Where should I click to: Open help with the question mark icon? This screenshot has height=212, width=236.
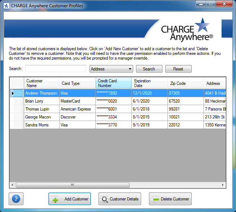coord(16,199)
